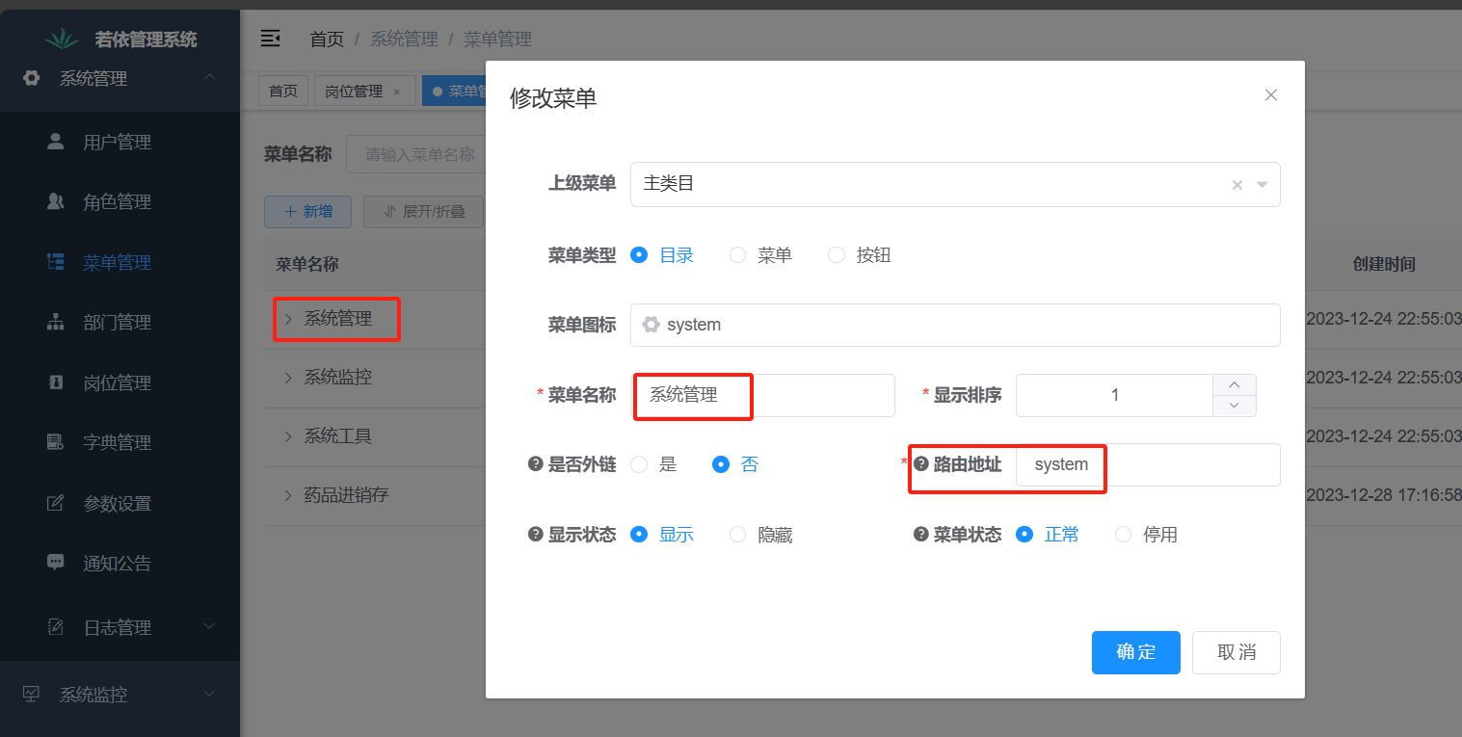The width and height of the screenshot is (1462, 737).
Task: Click the 取消 cancel button
Action: [x=1236, y=652]
